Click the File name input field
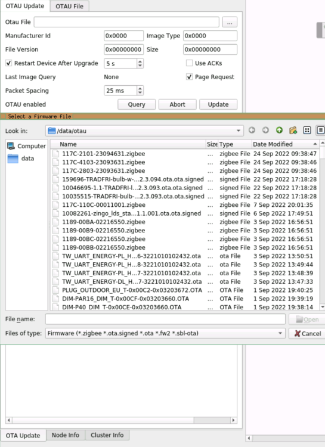This screenshot has width=325, height=447. (x=165, y=319)
